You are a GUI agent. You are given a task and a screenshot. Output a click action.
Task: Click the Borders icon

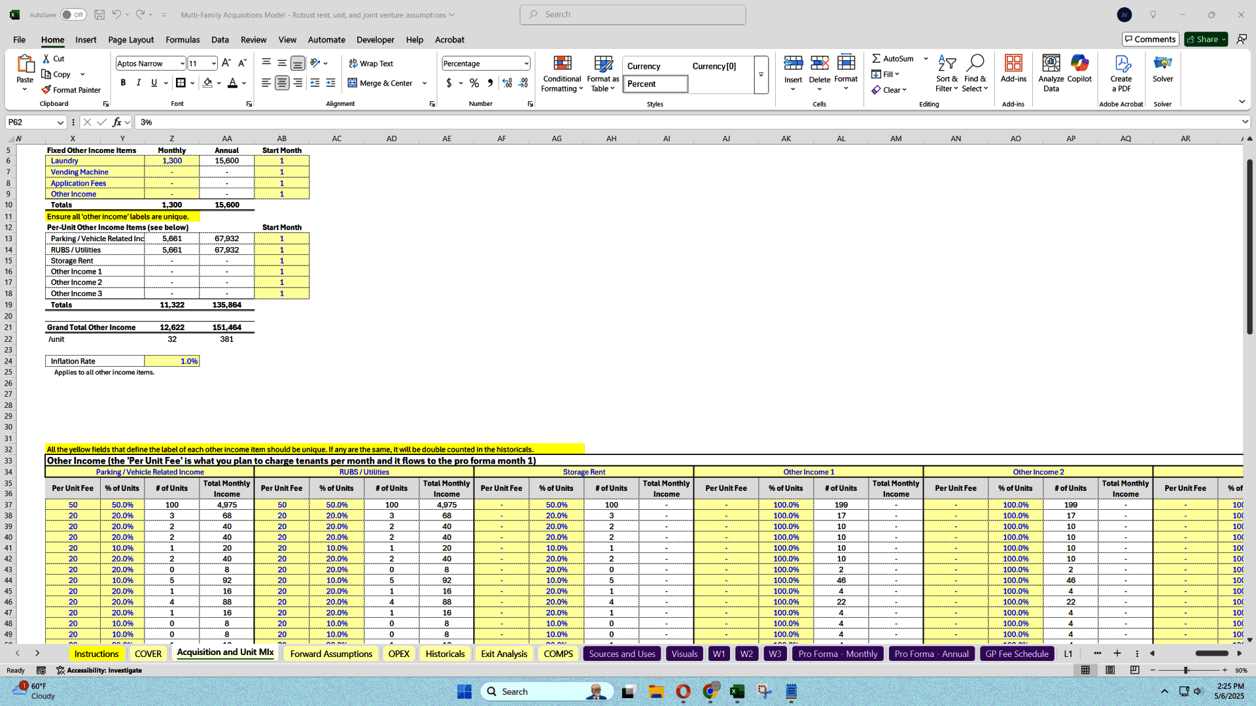(x=181, y=83)
